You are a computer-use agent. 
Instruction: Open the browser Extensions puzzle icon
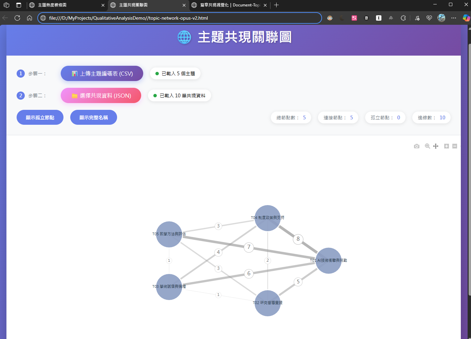pyautogui.click(x=403, y=18)
